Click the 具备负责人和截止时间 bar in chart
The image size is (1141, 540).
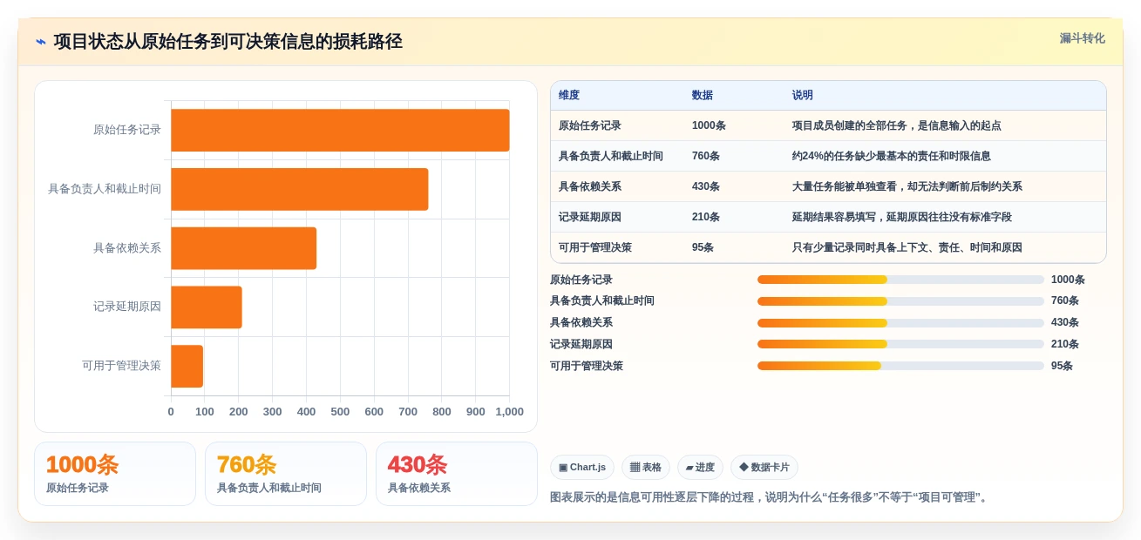pos(300,189)
